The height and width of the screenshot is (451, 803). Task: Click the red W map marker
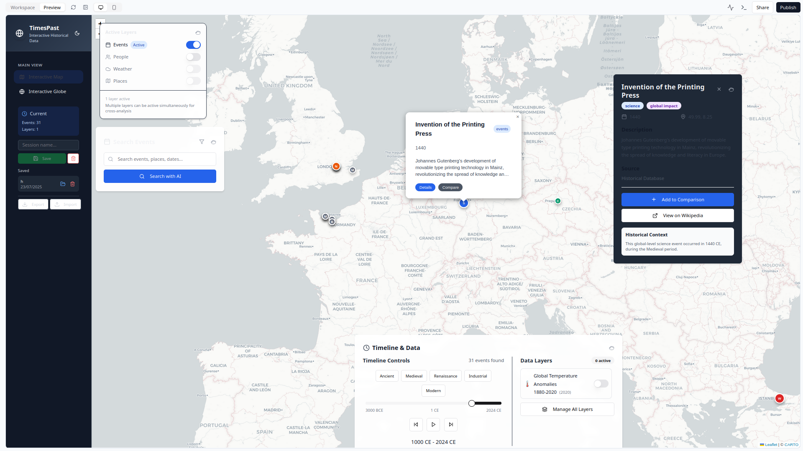[x=779, y=398]
